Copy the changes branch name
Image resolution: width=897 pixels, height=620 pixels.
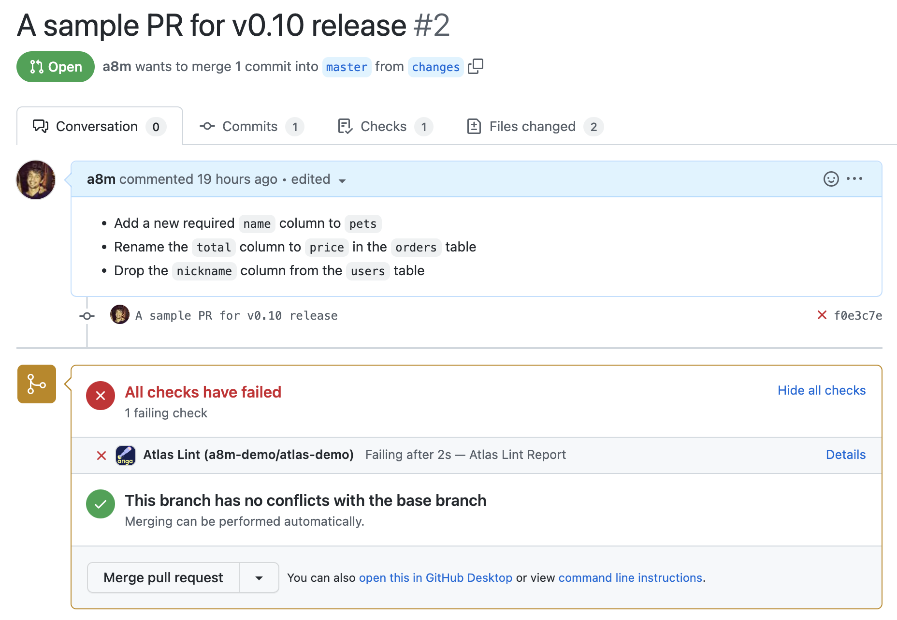click(x=476, y=66)
